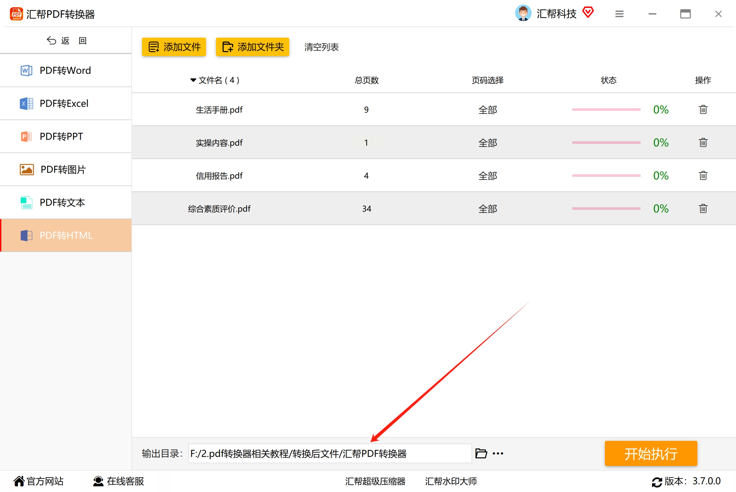The width and height of the screenshot is (736, 492).
Task: Click the red VIP diamond icon
Action: (x=588, y=13)
